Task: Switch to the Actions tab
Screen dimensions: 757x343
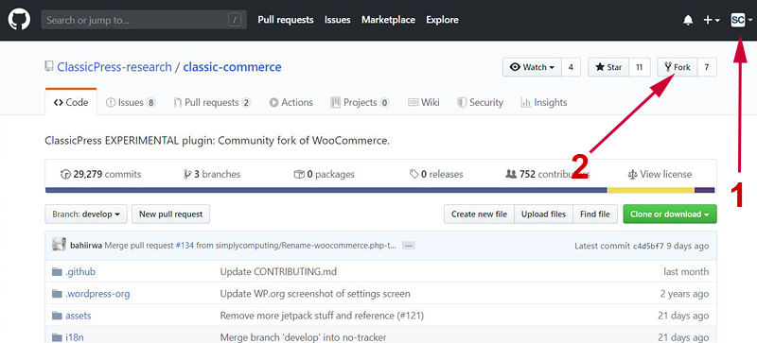Action: 291,102
